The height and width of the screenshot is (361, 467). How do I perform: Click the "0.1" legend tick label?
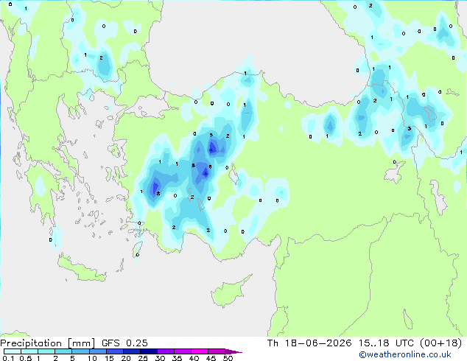coord(8,358)
